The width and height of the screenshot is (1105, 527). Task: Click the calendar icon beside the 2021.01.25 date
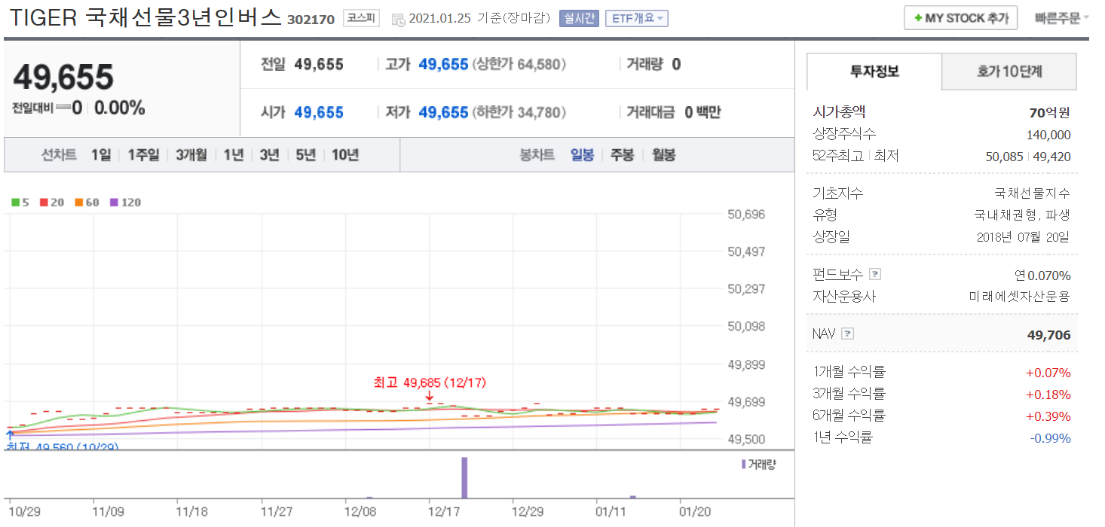(399, 20)
